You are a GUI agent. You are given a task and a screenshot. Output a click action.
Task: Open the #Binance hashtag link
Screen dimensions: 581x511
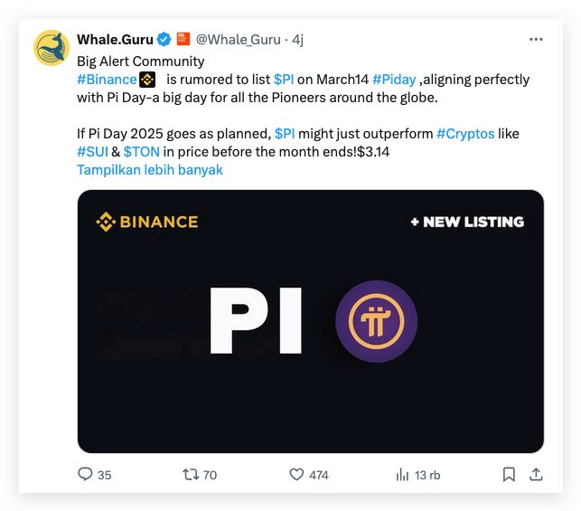click(107, 80)
